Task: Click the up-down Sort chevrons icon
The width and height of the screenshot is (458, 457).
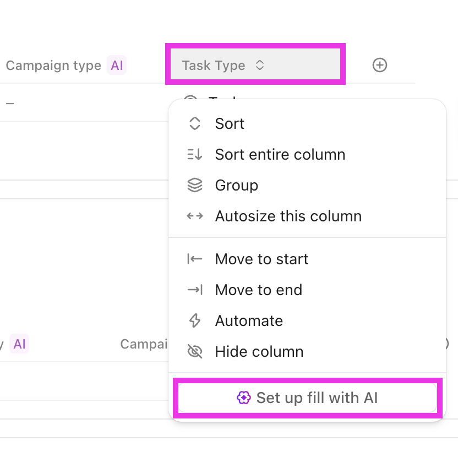Action: tap(195, 124)
